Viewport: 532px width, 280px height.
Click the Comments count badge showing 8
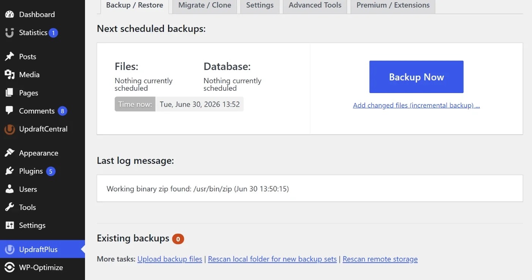pyautogui.click(x=63, y=111)
